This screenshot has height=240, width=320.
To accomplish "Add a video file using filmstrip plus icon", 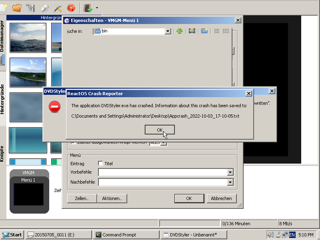I will click(88, 8).
